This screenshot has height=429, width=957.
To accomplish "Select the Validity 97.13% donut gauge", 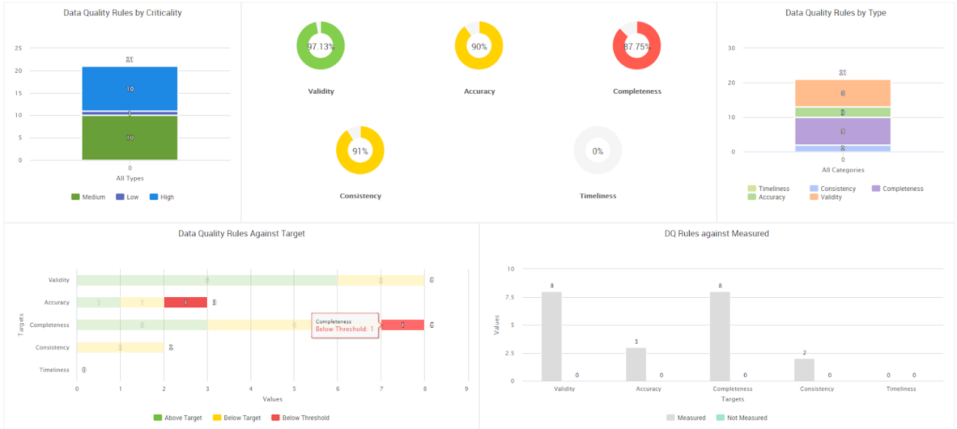I will click(320, 45).
